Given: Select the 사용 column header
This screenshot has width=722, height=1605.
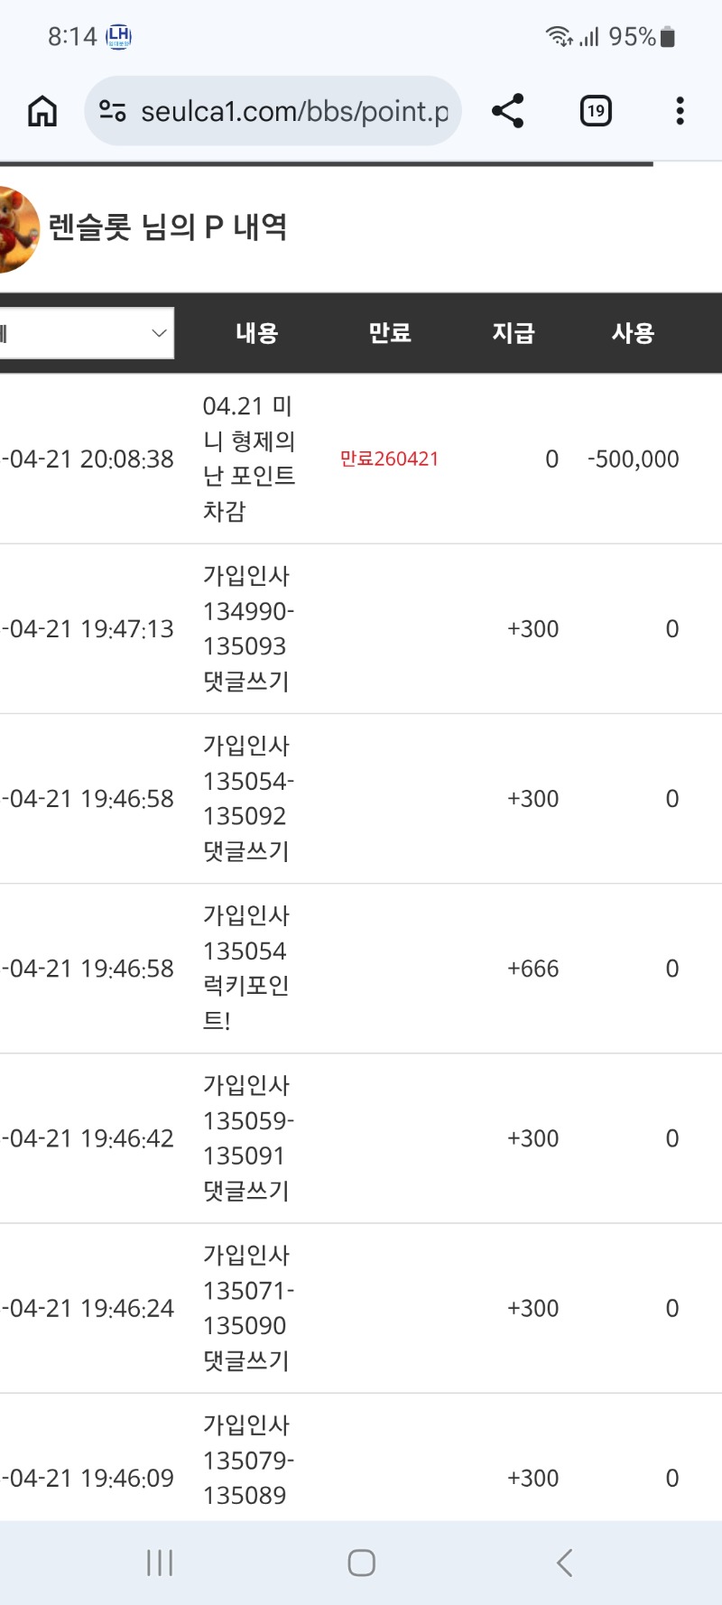Looking at the screenshot, I should (633, 333).
